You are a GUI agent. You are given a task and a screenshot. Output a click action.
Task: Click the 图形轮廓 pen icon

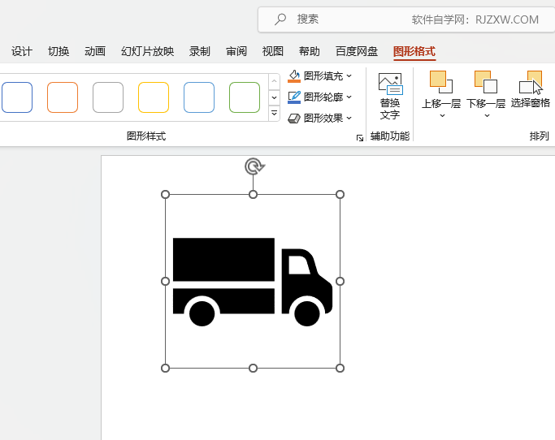(x=294, y=97)
